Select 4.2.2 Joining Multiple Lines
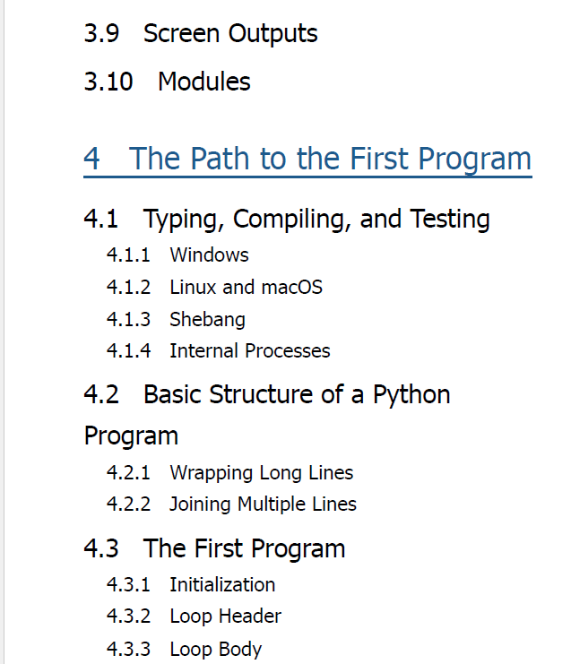The width and height of the screenshot is (571, 664). coord(231,504)
